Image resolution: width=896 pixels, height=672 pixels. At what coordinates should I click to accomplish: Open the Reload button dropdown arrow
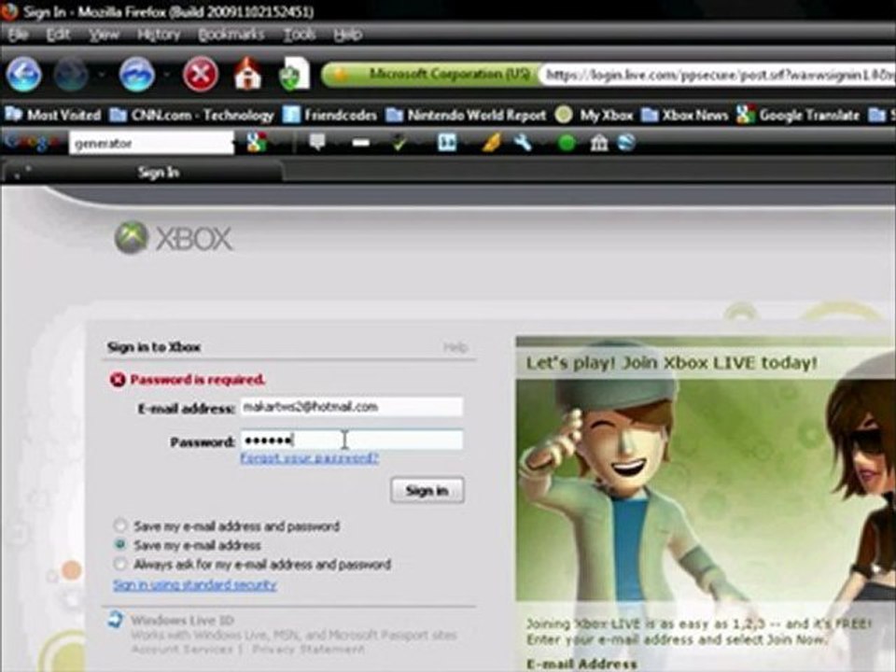167,75
